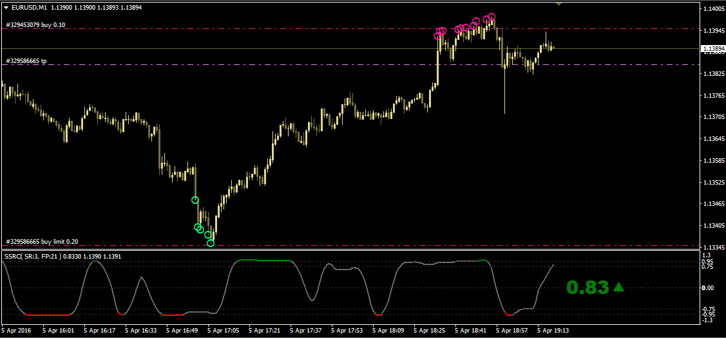726x339 pixels.
Task: Click the 0.00 indicator scale value
Action: pyautogui.click(x=709, y=288)
